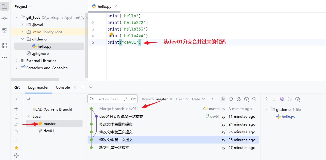Click the History clock icon in changes pane
This screenshot has width=326, height=160.
click(x=290, y=99)
